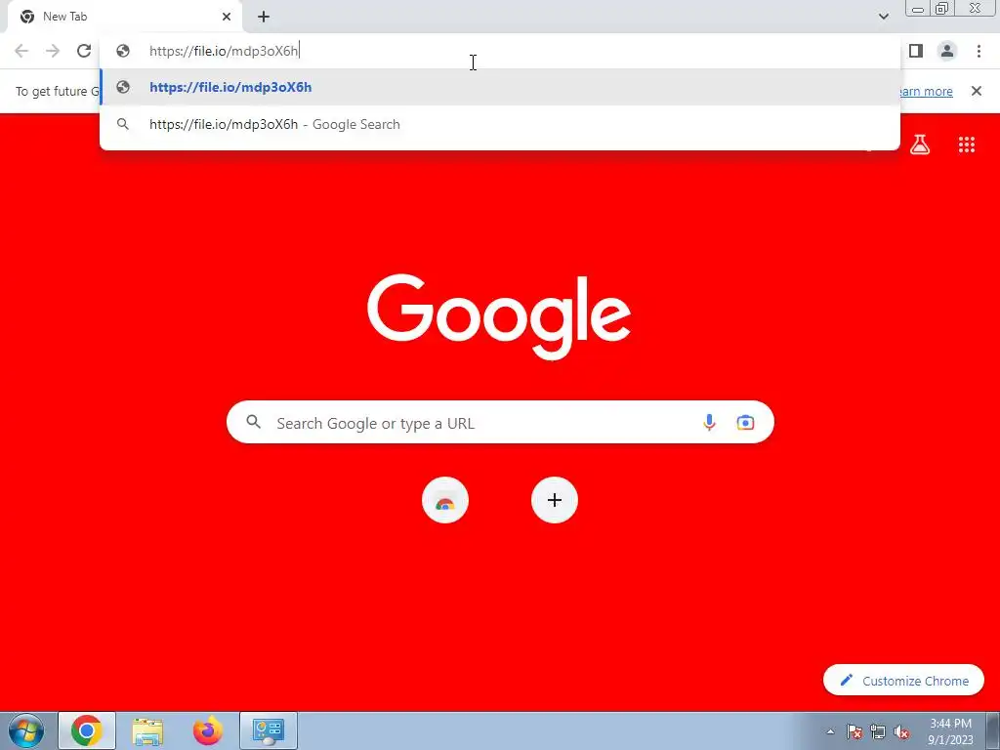This screenshot has width=1000, height=750.
Task: Open Search Labs flask icon
Action: click(920, 145)
